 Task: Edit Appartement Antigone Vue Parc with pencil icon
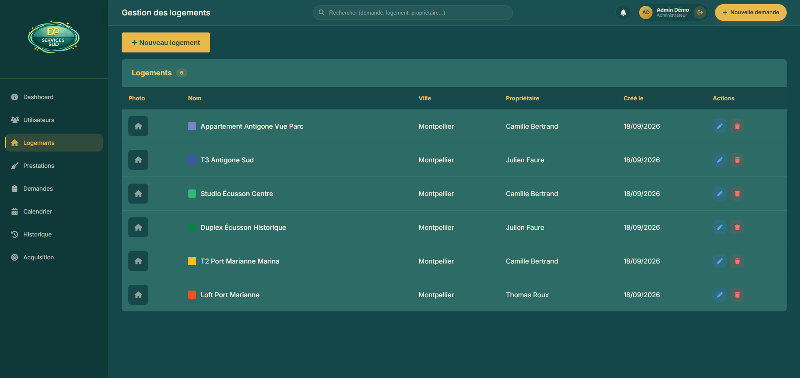pyautogui.click(x=720, y=126)
